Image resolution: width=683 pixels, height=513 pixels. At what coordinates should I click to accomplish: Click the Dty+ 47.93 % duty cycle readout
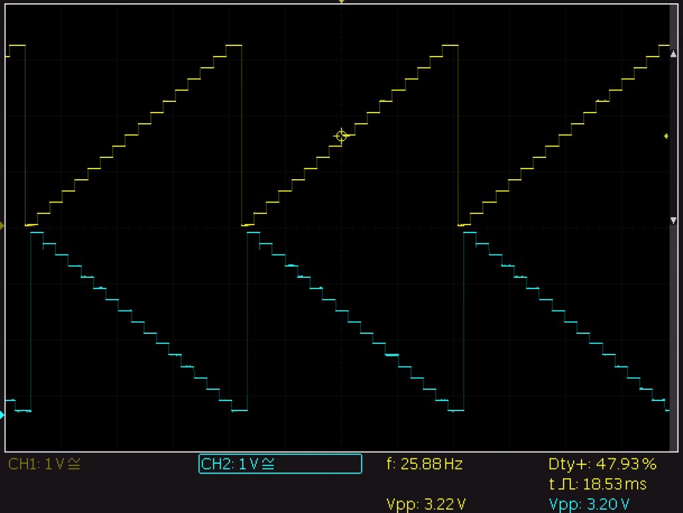[x=602, y=464]
